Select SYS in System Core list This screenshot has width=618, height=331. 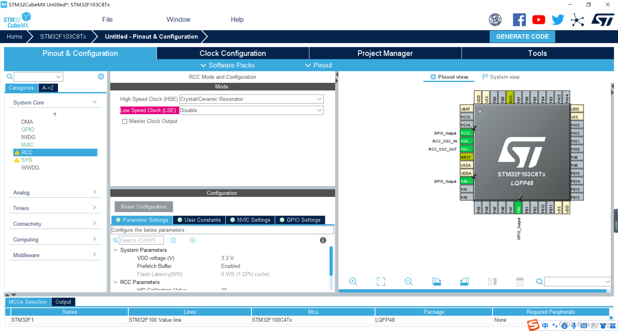(27, 160)
